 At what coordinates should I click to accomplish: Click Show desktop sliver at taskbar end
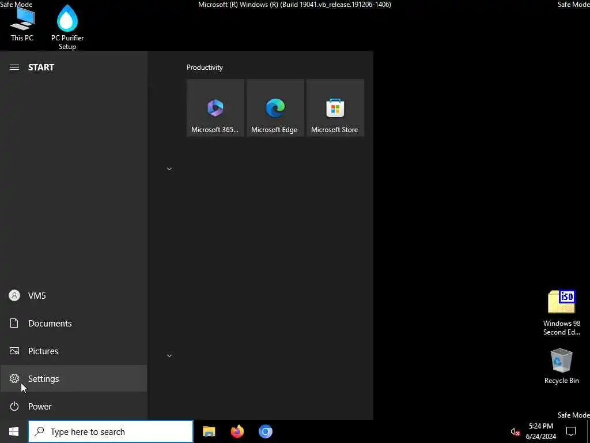(x=588, y=431)
